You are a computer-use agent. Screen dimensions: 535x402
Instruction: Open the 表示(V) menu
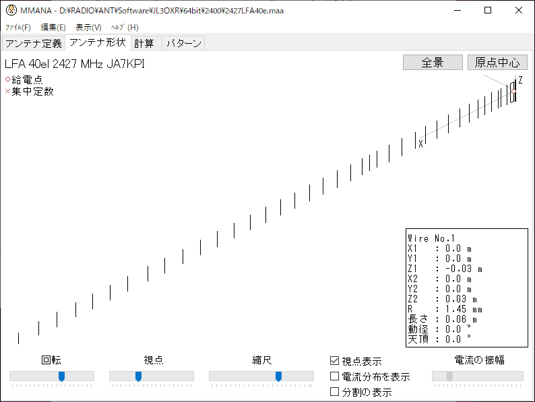pos(88,28)
